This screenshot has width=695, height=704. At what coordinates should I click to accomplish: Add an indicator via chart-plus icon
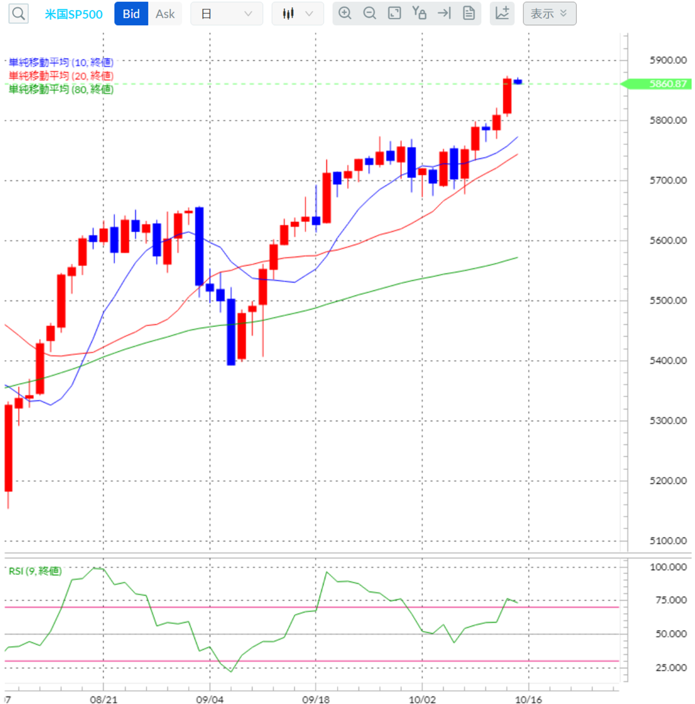(502, 13)
